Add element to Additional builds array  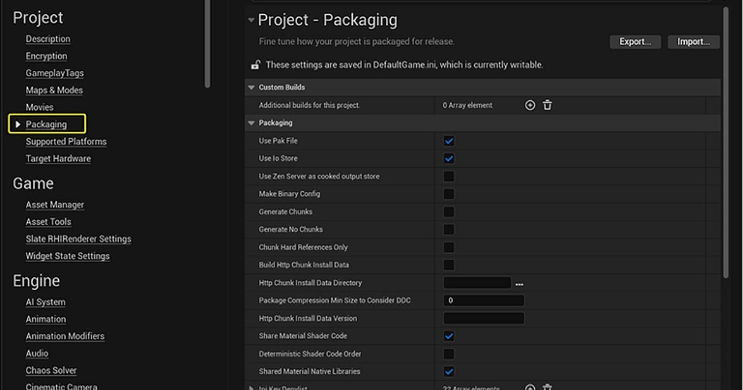click(530, 105)
